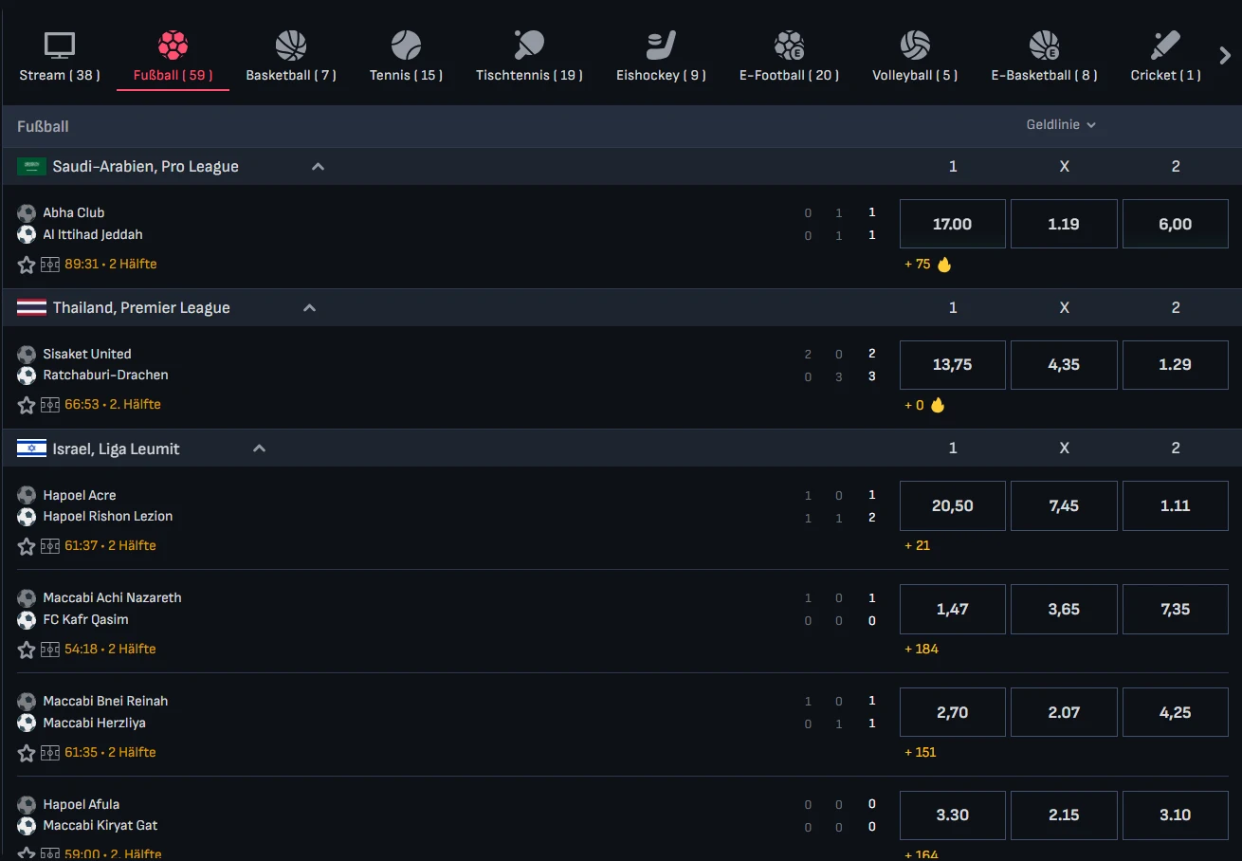
Task: Open pitch tracker icon for Abha Club match
Action: tap(50, 265)
